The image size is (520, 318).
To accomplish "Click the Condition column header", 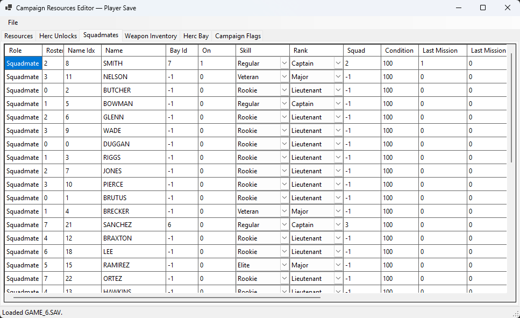I will [400, 51].
